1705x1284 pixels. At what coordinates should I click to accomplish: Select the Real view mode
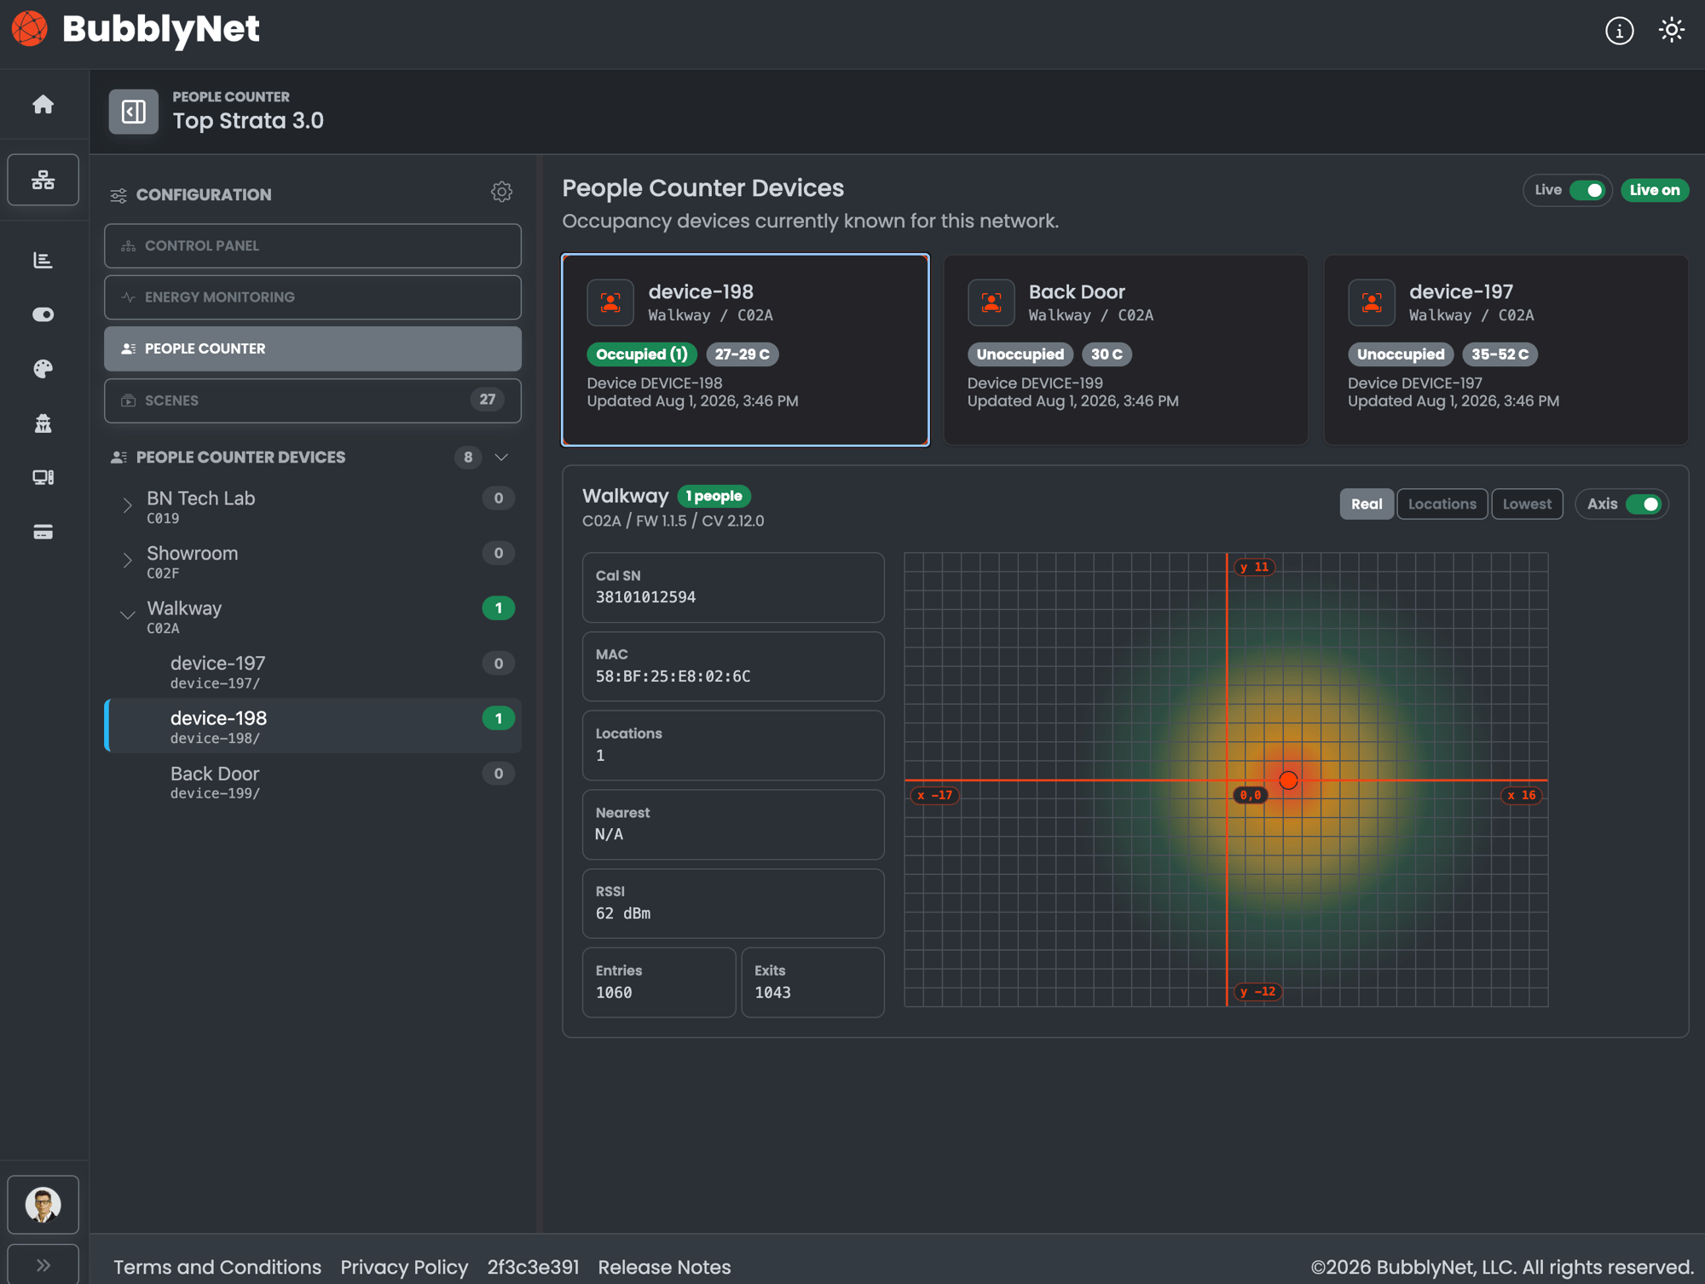[1367, 504]
